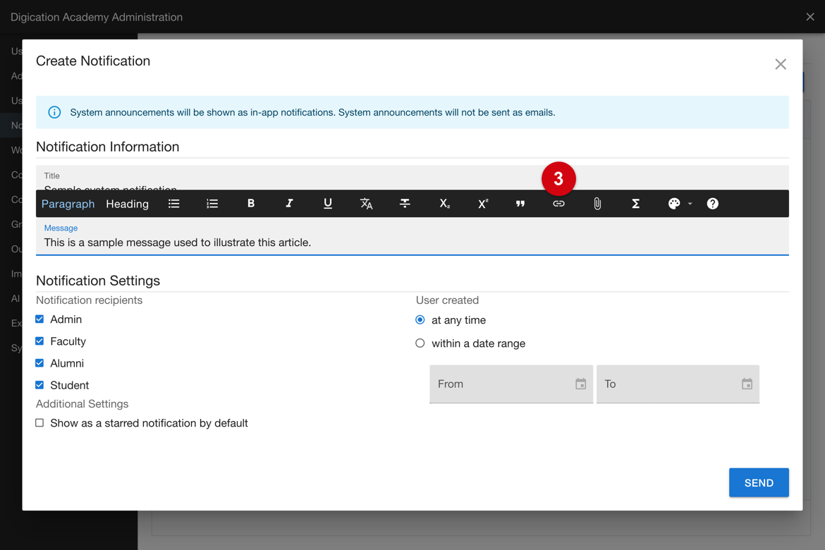Insert a bulleted list
The image size is (825, 550).
point(174,204)
